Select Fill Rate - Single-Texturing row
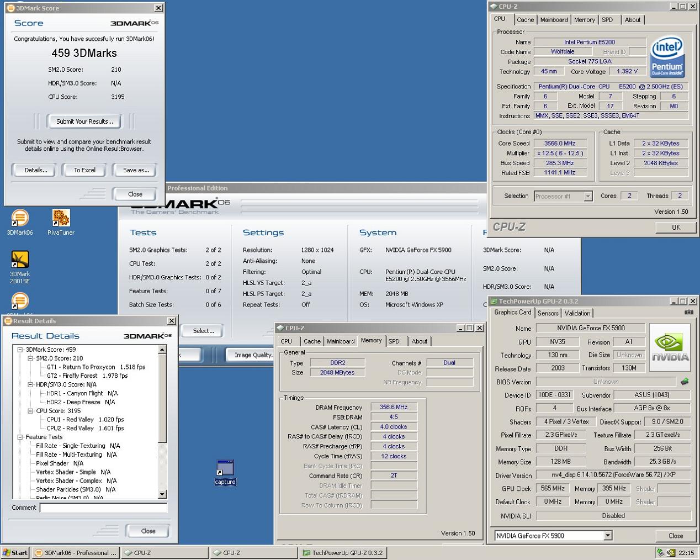This screenshot has height=560, width=700. coord(78,446)
